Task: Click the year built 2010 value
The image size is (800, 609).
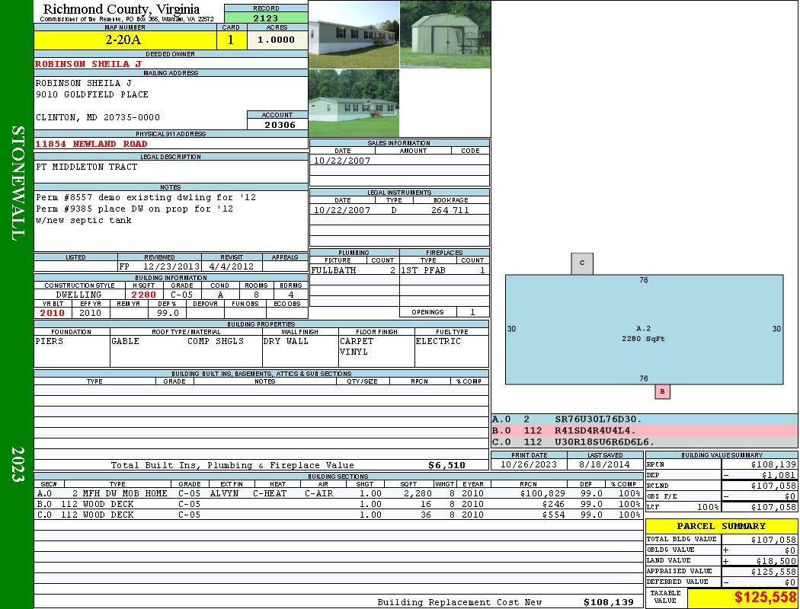Action: pyautogui.click(x=53, y=313)
